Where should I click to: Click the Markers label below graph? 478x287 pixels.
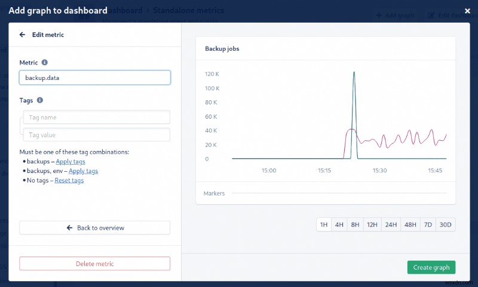coord(214,193)
